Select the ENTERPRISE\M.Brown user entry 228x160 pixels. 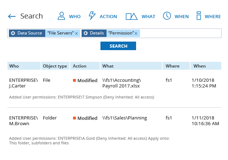point(23,121)
